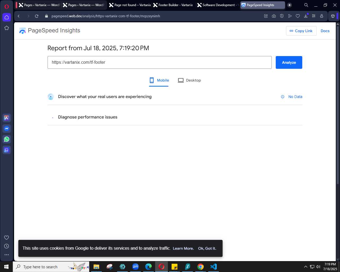340x272 pixels.
Task: Open the taskbar clock and date
Action: (330, 267)
